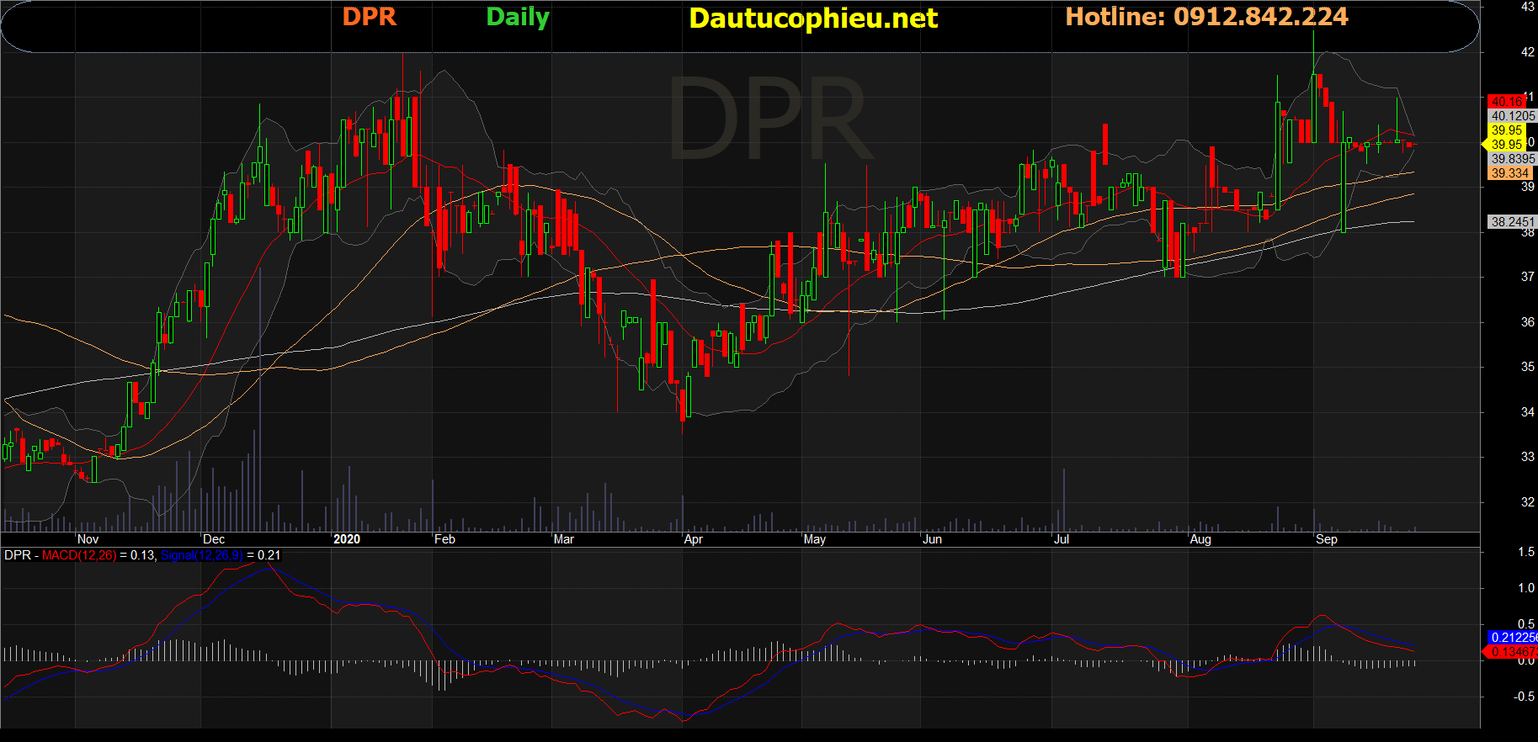This screenshot has width=1538, height=742.
Task: Click the 42 price axis label
Action: tap(1527, 52)
